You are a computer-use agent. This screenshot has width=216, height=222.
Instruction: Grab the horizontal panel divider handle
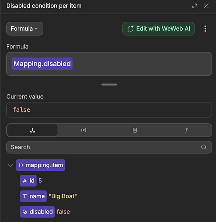coord(109,85)
